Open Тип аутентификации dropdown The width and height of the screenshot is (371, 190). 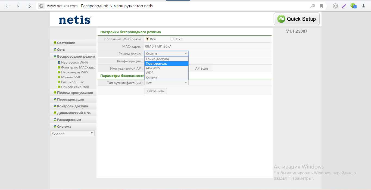[x=166, y=83]
